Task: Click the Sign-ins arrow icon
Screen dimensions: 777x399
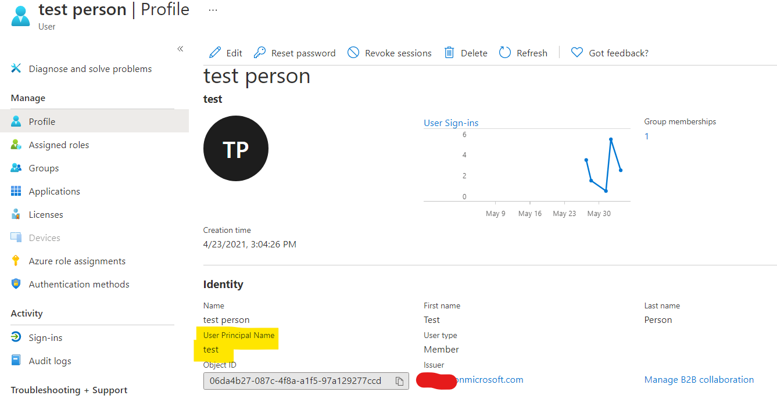Action: point(16,337)
